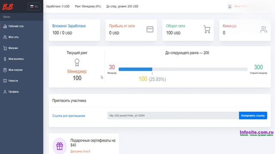Click the notification bell icon

[x=230, y=7]
